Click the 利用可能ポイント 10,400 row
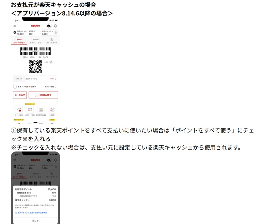Image resolution: width=267 pixels, height=224 pixels. click(35, 189)
